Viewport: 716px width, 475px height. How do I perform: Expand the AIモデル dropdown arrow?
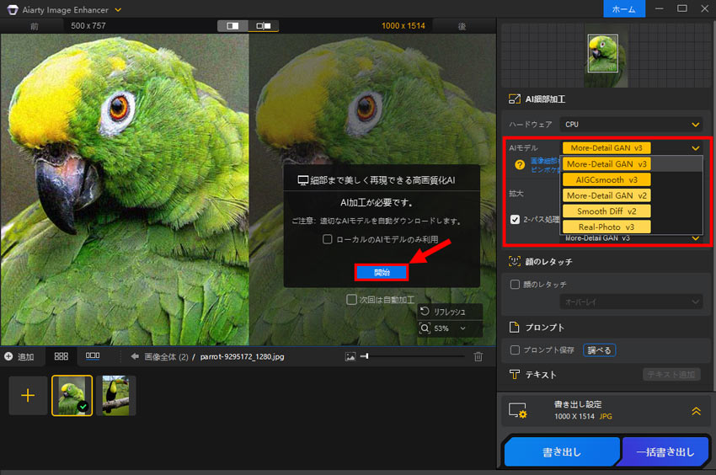pyautogui.click(x=696, y=148)
